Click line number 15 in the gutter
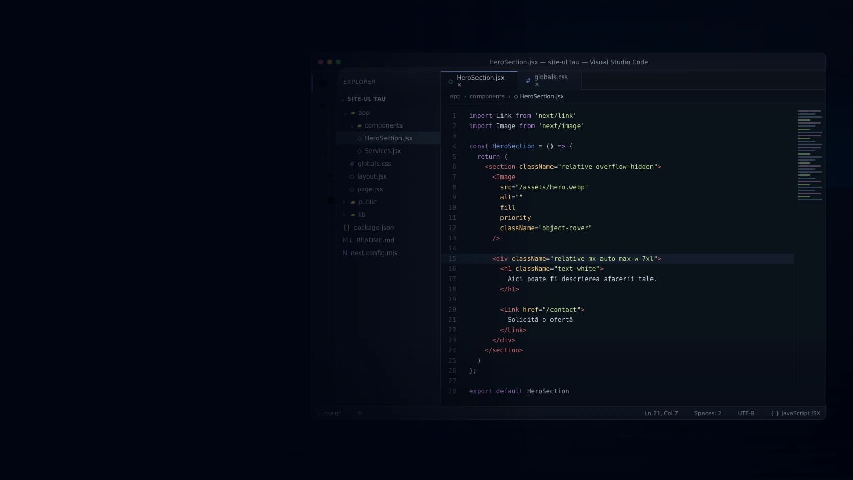 [452, 259]
